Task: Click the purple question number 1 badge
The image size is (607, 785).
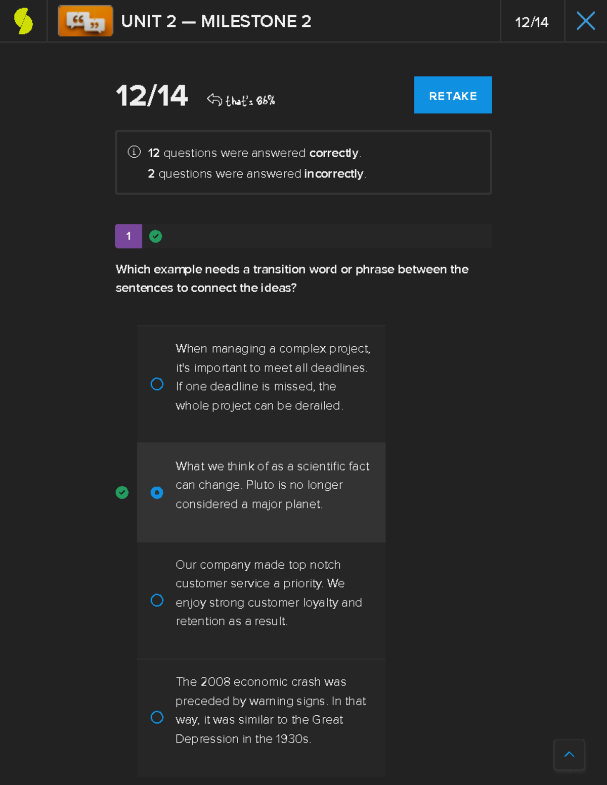Action: point(128,236)
